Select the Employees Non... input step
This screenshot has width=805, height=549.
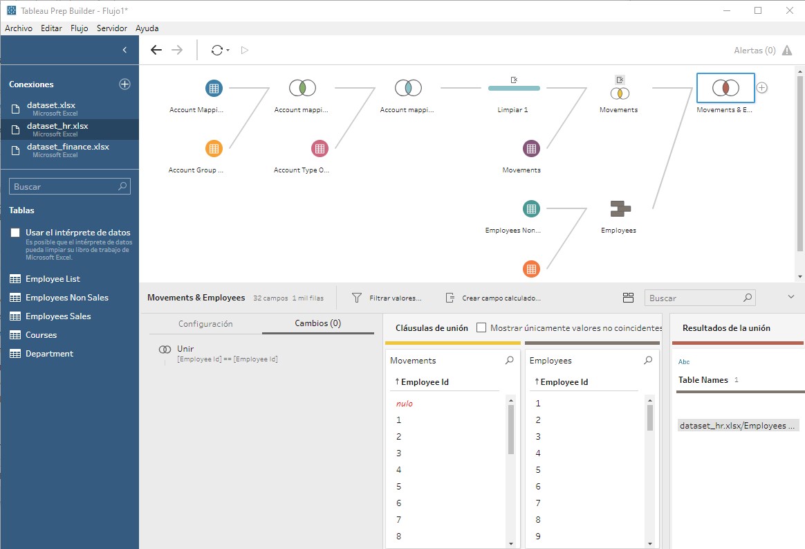531,208
